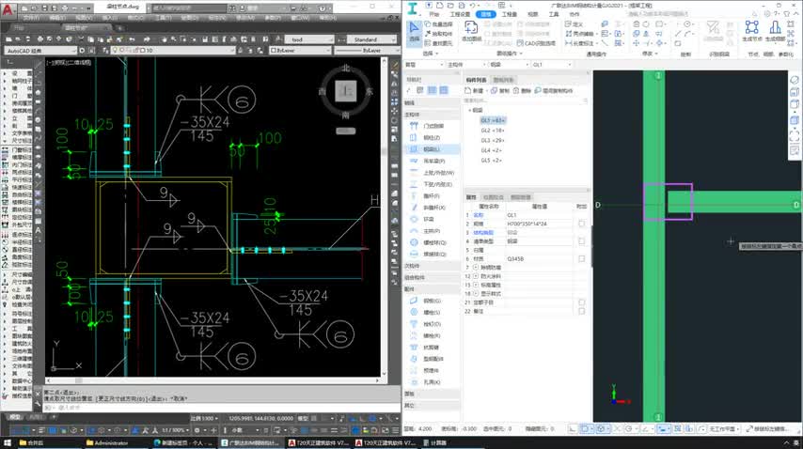Open the Standard text style dropdown
This screenshot has height=449, width=803.
point(366,40)
